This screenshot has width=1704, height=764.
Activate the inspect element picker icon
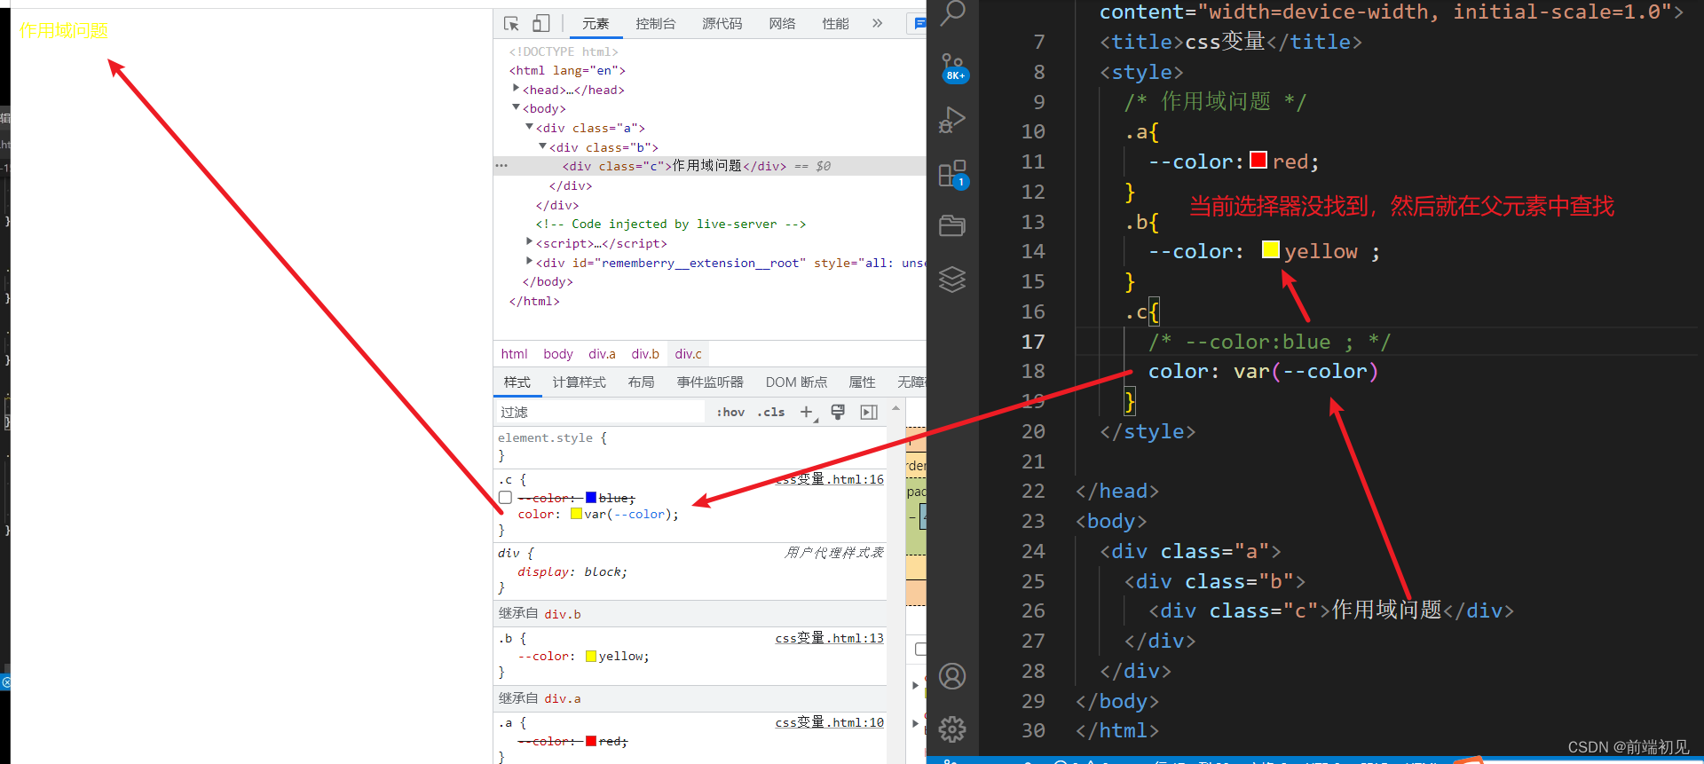pyautogui.click(x=511, y=24)
